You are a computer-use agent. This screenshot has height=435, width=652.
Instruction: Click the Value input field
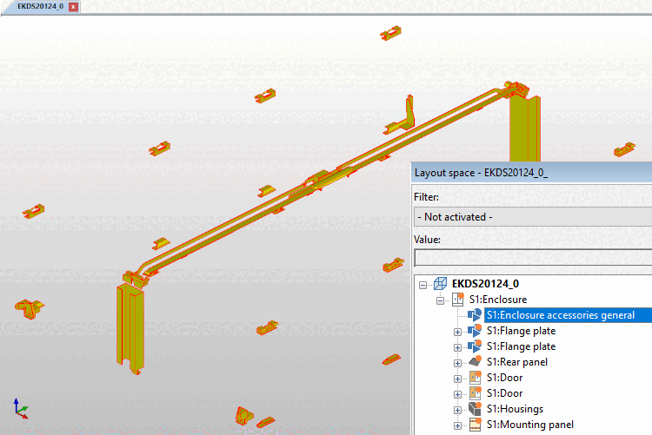point(533,258)
